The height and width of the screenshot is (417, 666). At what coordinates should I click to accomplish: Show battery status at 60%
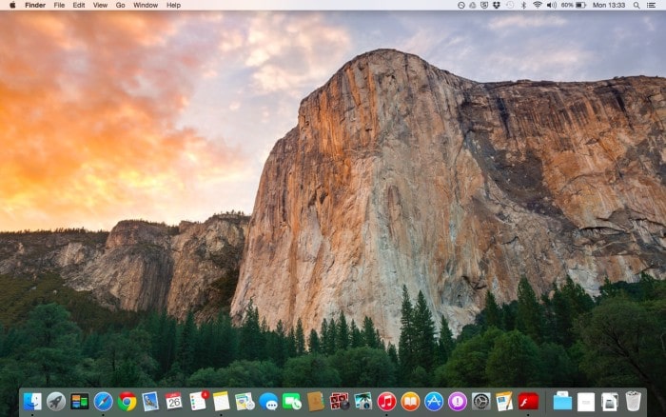tap(574, 5)
